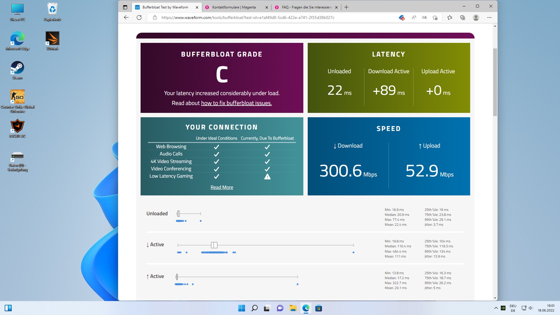Open Edge settings three-dot menu
The image size is (560, 315).
(x=489, y=17)
